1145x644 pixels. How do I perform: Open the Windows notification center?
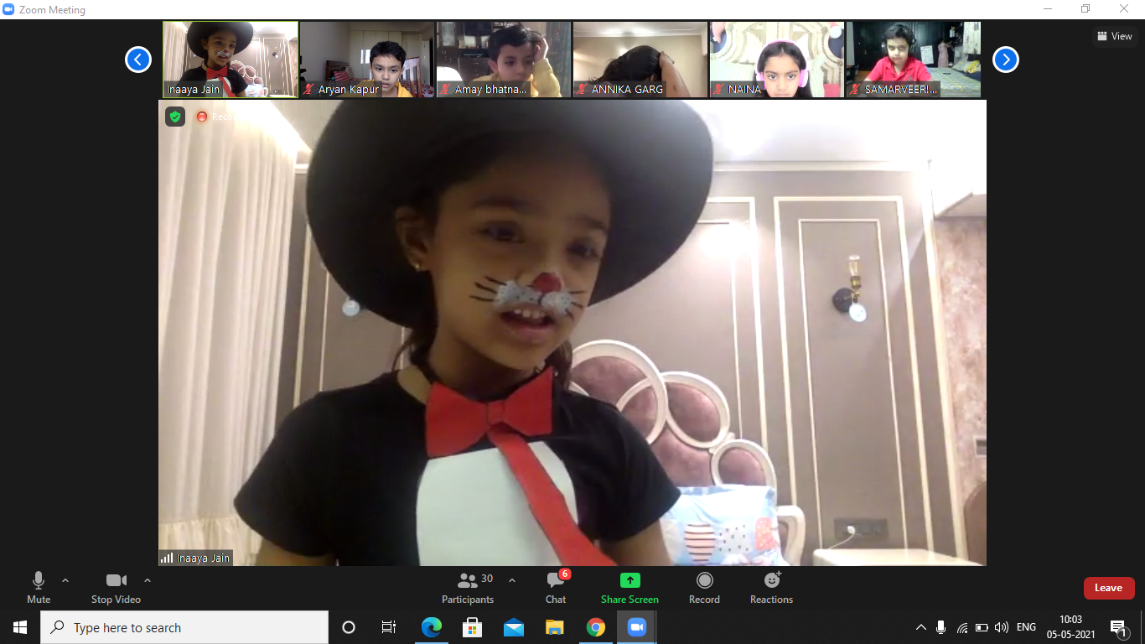click(x=1117, y=627)
